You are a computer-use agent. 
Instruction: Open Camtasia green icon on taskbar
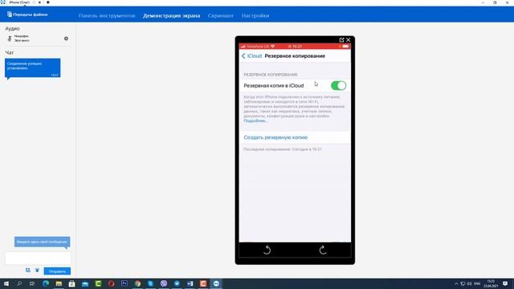click(x=98, y=283)
